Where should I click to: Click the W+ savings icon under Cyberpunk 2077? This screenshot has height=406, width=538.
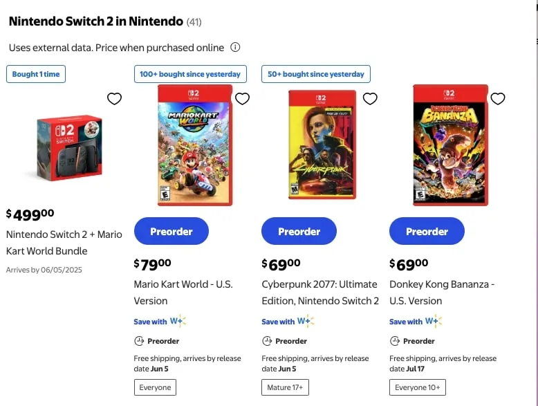click(x=306, y=322)
